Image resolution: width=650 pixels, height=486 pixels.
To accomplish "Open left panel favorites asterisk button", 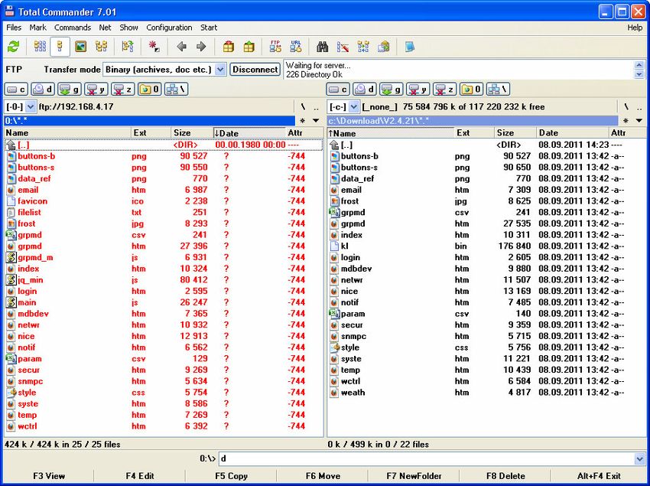I will click(303, 121).
